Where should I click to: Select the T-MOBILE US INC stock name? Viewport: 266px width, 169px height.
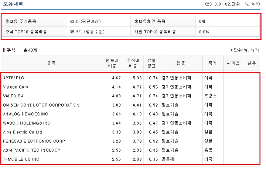(x=21, y=159)
